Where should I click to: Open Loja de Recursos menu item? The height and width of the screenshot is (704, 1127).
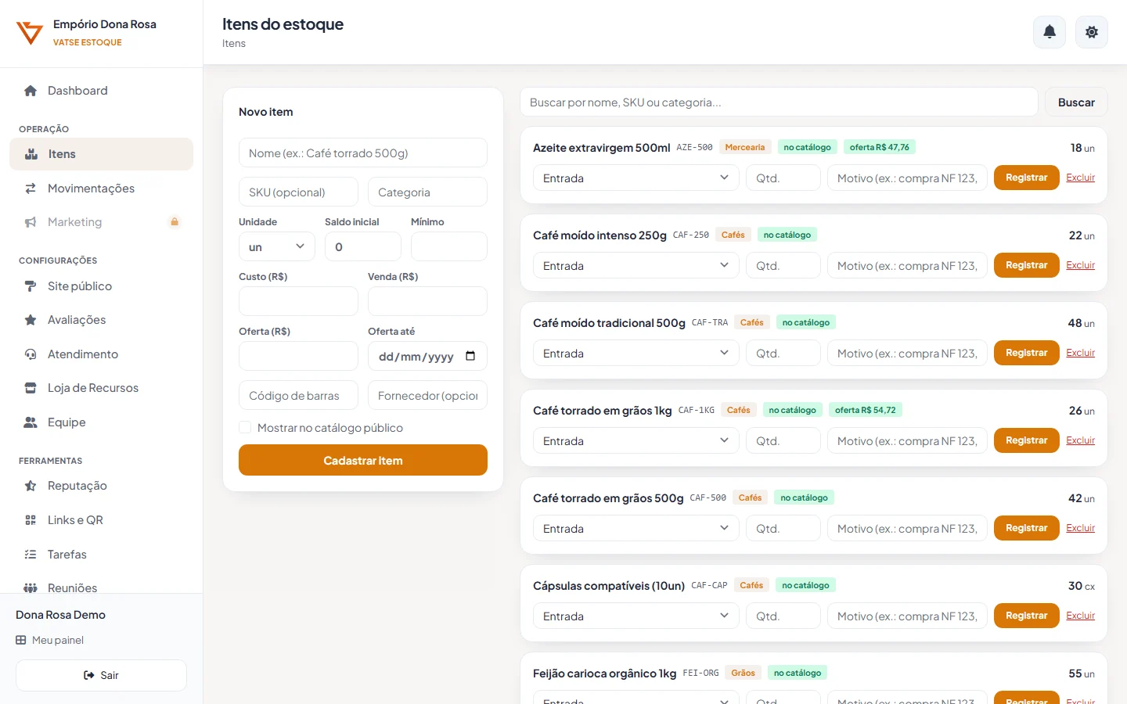pos(101,388)
